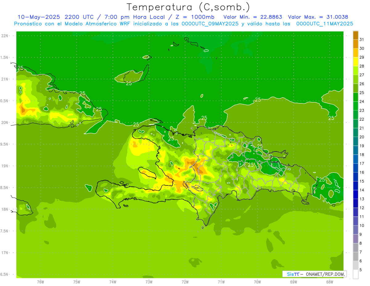Image resolution: width=370 pixels, height=286 pixels.
Task: Click the legend value label 24
Action: pyautogui.click(x=362, y=102)
